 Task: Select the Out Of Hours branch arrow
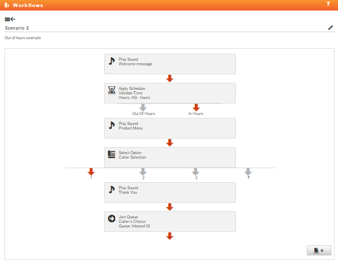pos(143,107)
